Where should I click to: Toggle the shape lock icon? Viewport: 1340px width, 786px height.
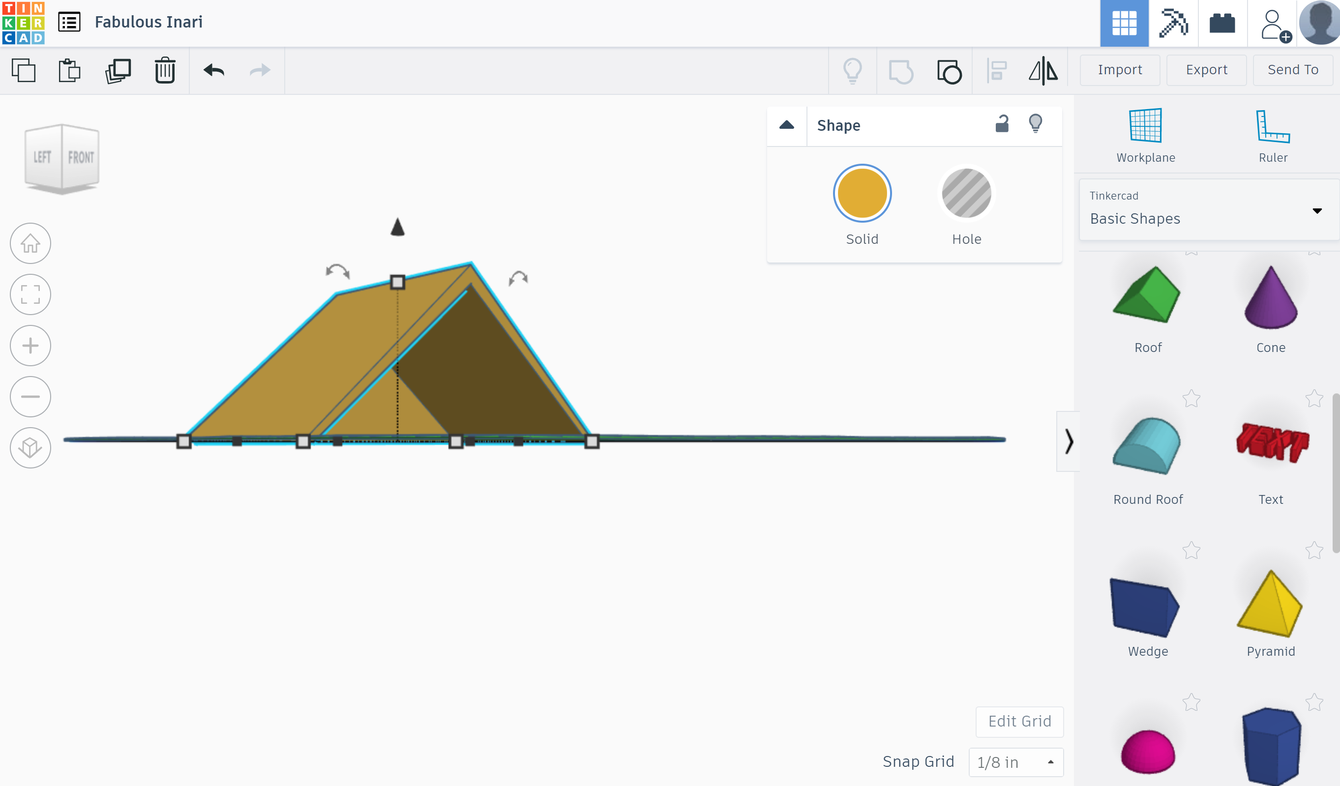(1002, 124)
